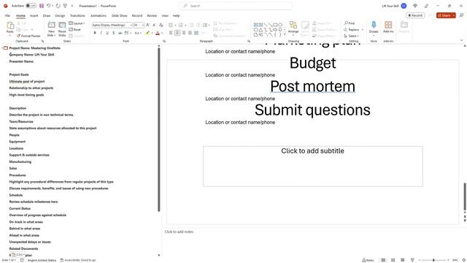The width and height of the screenshot is (467, 263).
Task: Apply text highlight color
Action: click(x=147, y=33)
